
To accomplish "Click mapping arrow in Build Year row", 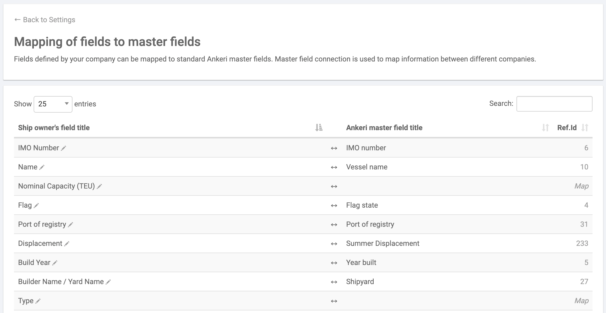I will pos(334,263).
